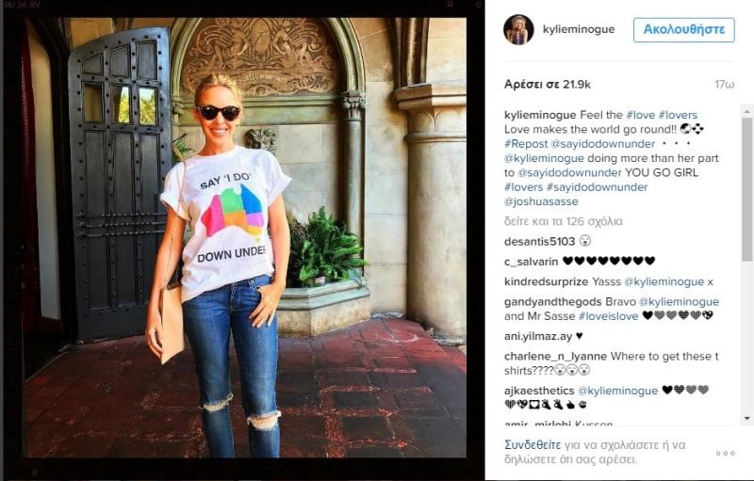Follow kylieminogue with the Ακολουθήστε button
The image size is (754, 481).
(684, 30)
